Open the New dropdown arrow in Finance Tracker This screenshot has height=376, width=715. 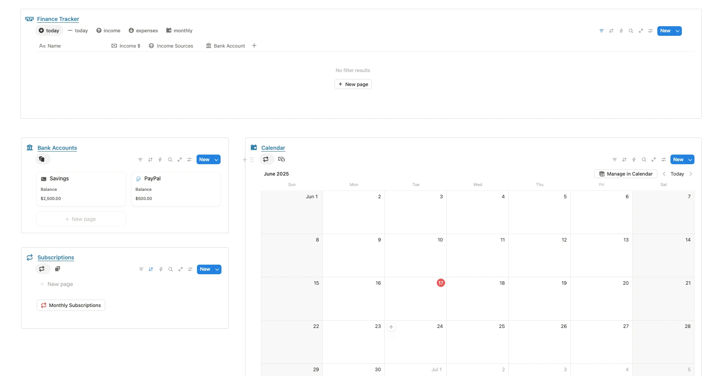click(677, 31)
